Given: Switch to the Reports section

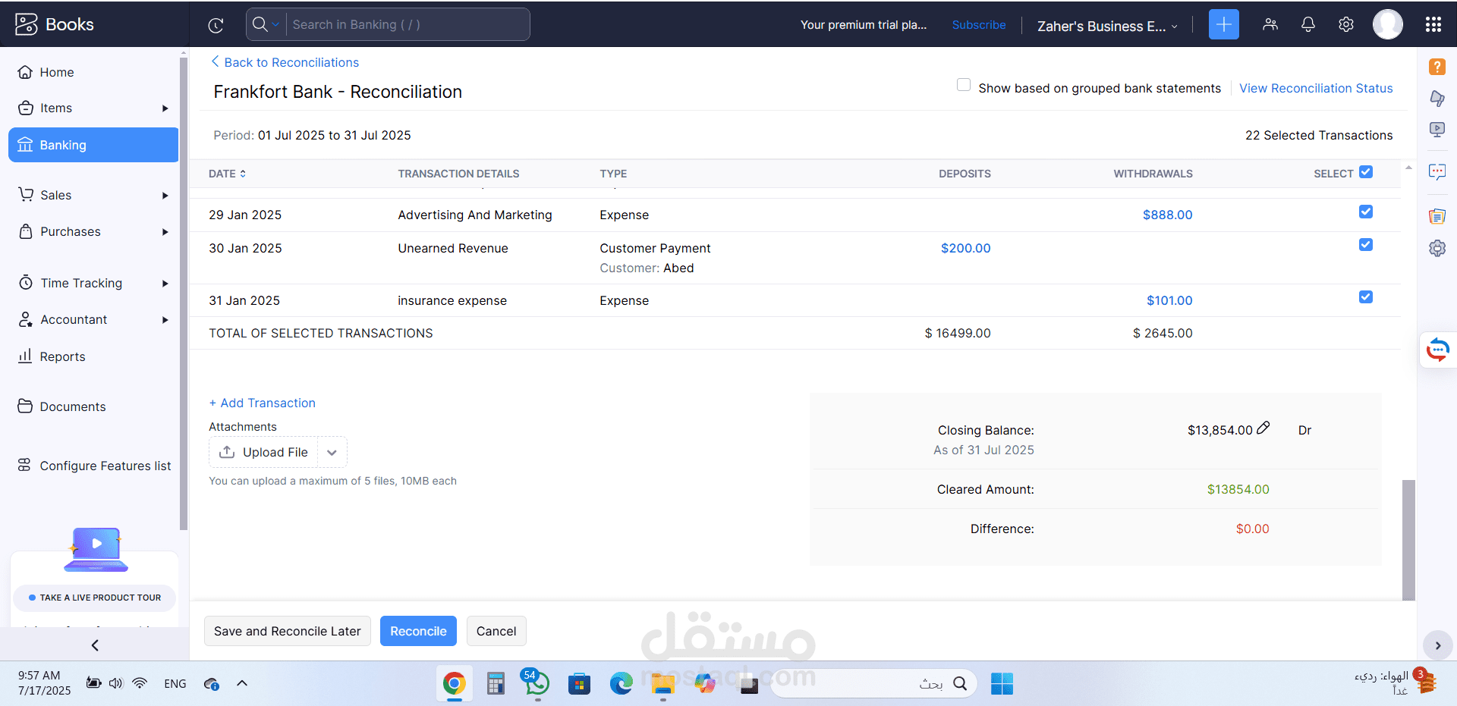Looking at the screenshot, I should coord(63,356).
